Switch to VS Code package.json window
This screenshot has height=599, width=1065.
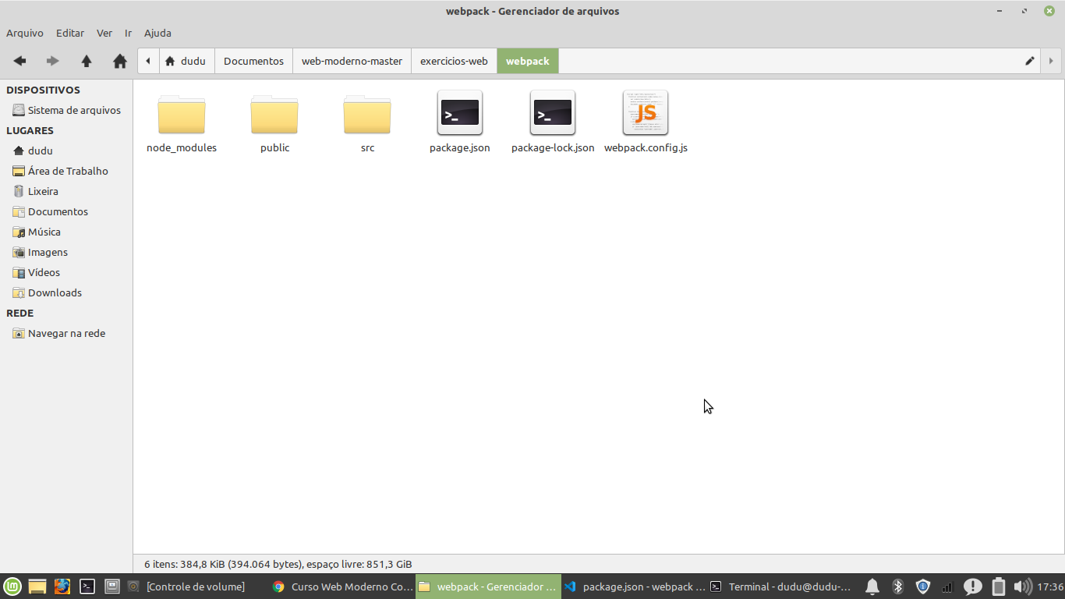634,587
